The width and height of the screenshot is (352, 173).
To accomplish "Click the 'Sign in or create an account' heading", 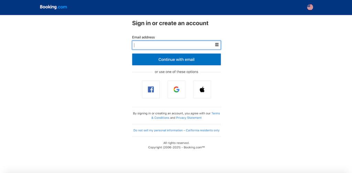I will click(x=170, y=23).
